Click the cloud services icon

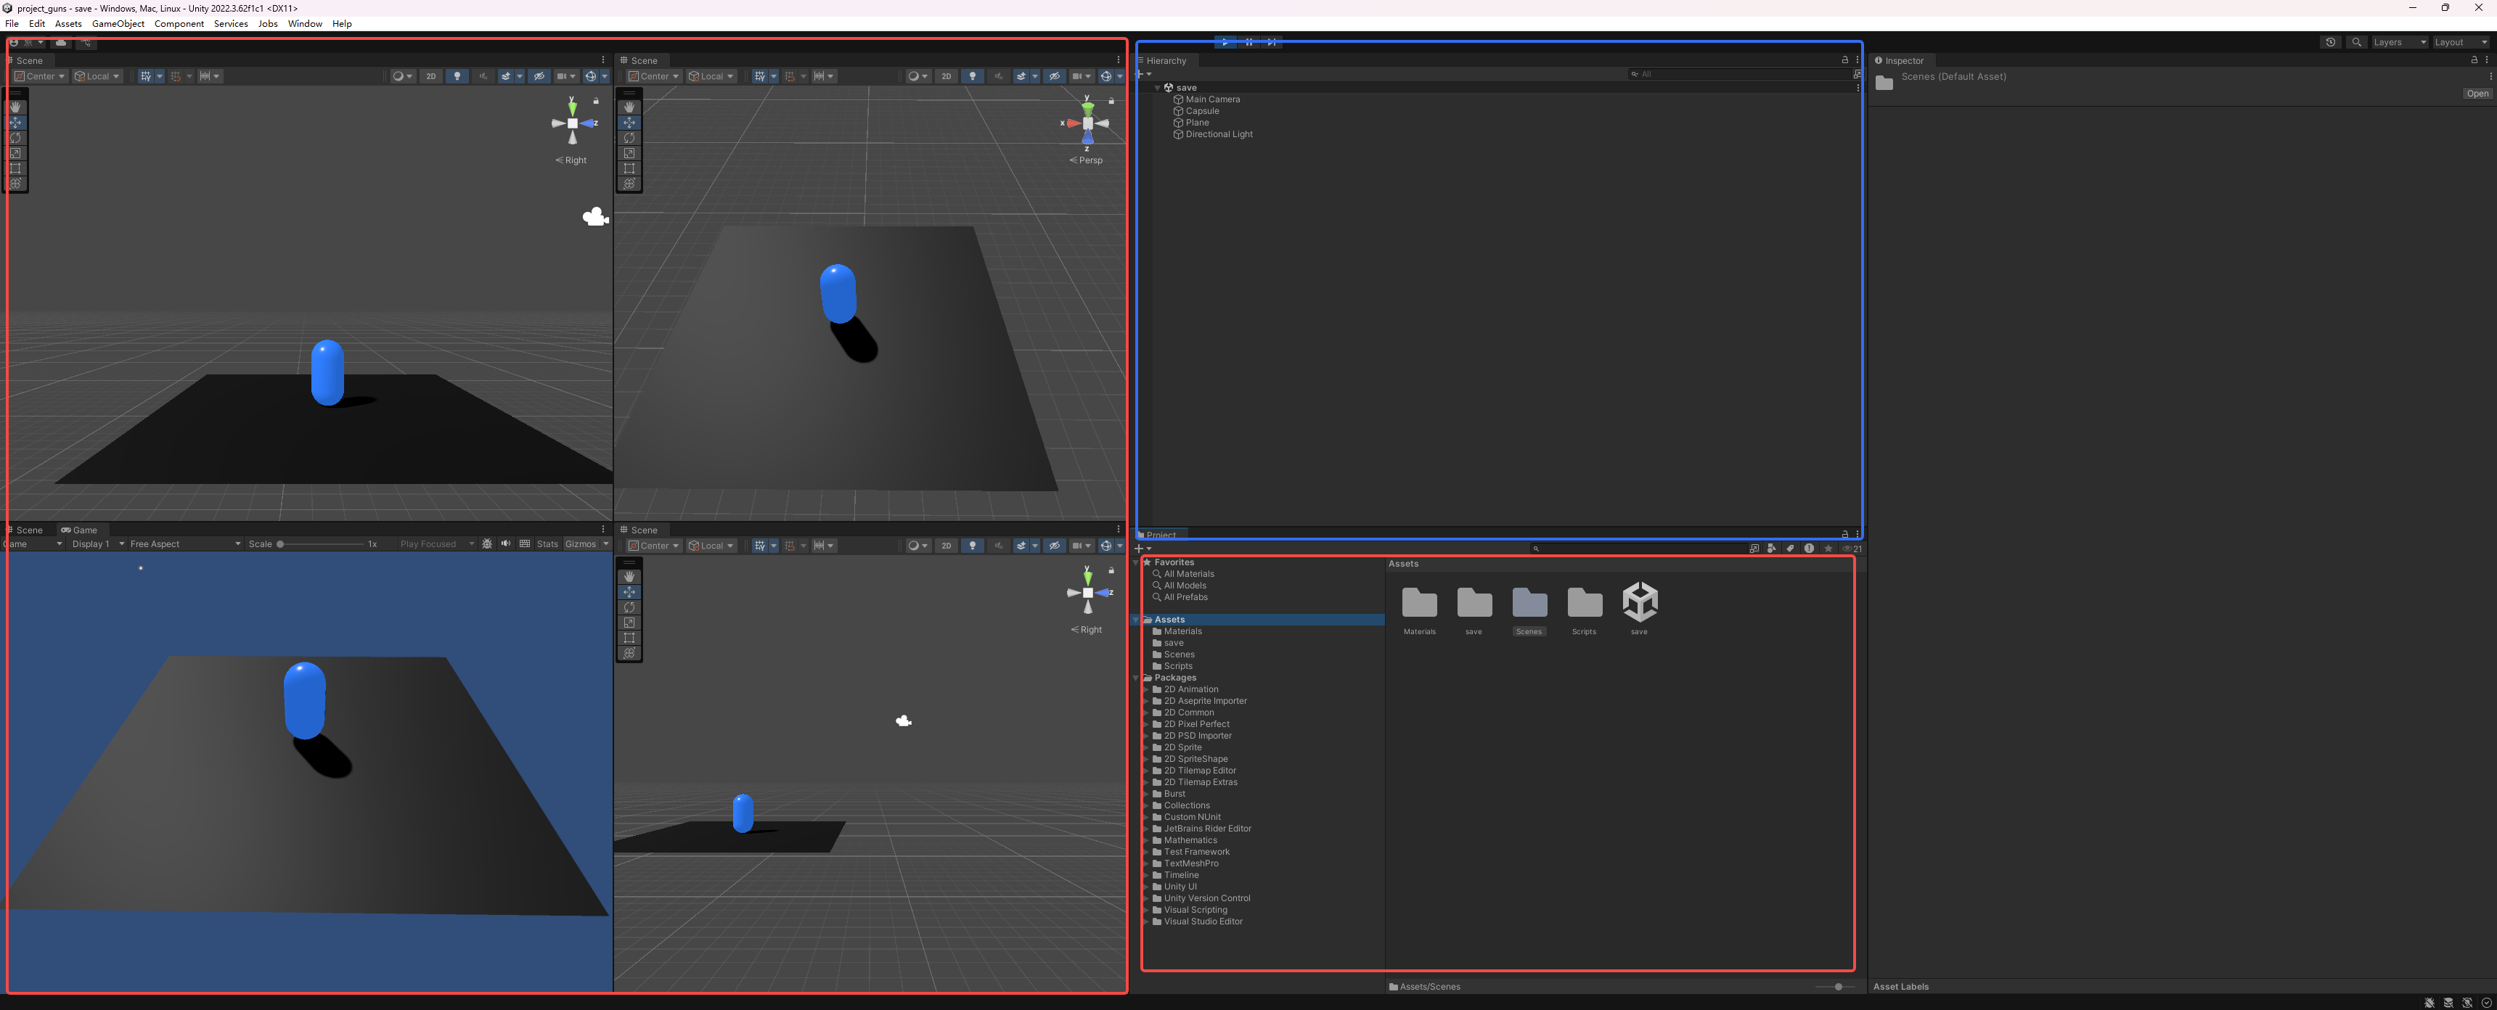61,43
